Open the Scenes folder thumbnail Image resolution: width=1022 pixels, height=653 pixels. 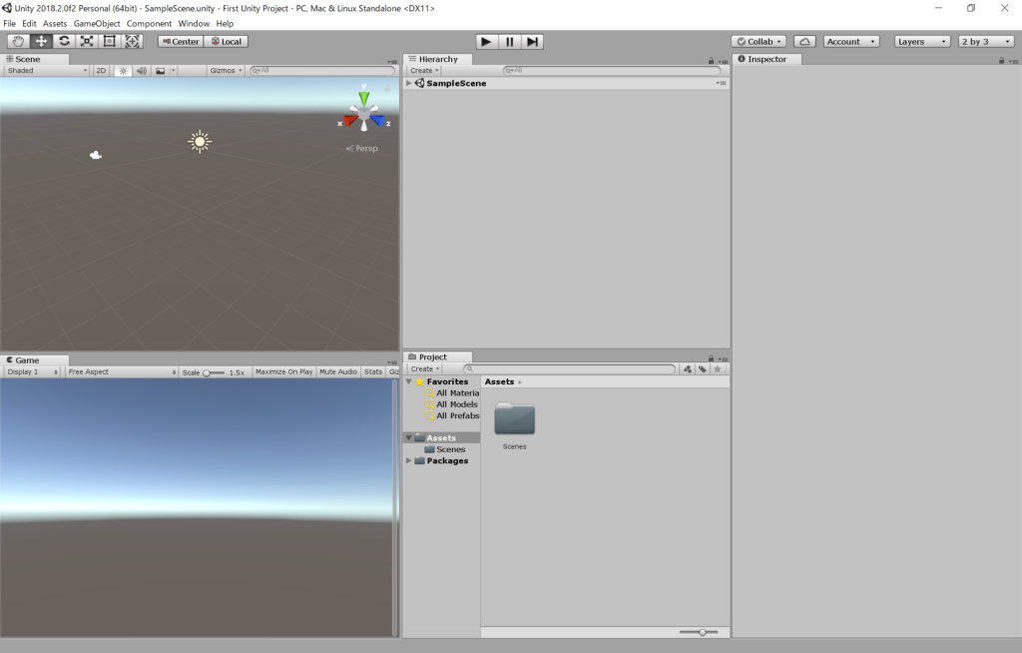(x=515, y=419)
